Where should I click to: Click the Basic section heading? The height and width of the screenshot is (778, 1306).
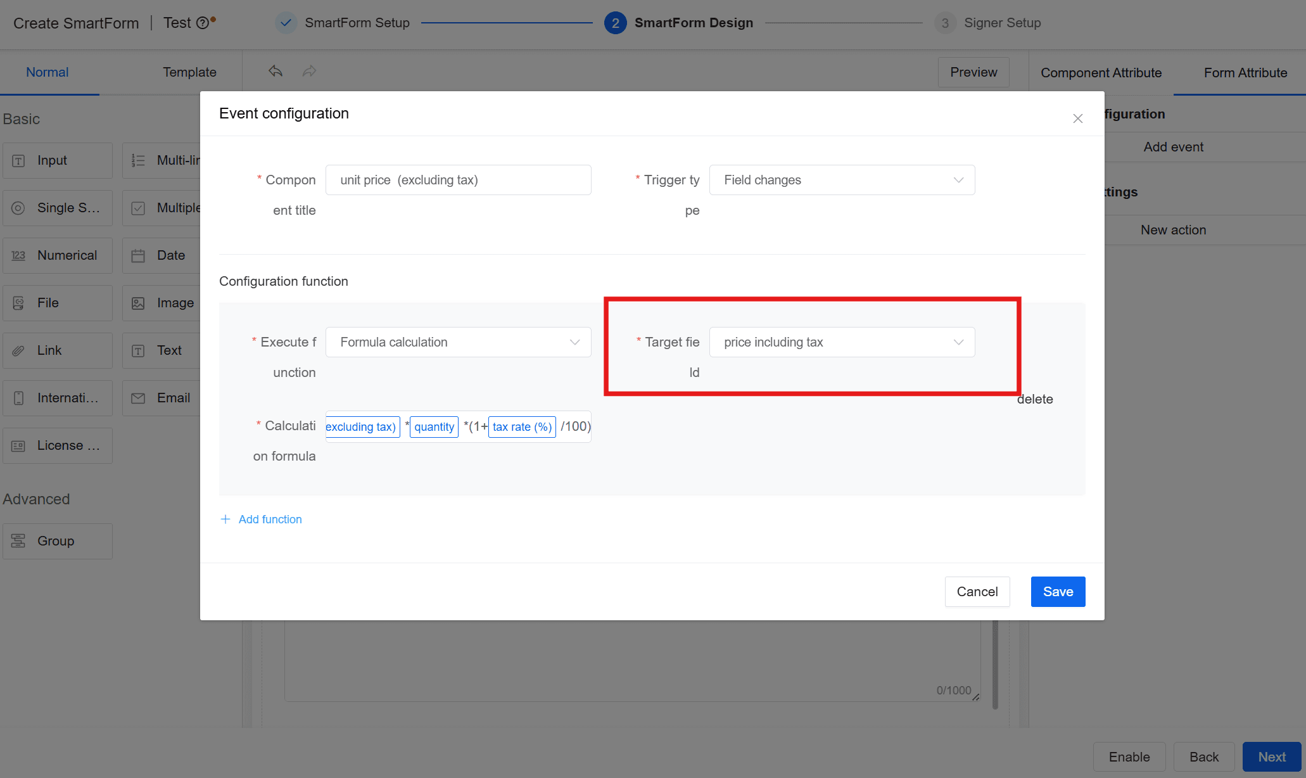click(x=22, y=119)
